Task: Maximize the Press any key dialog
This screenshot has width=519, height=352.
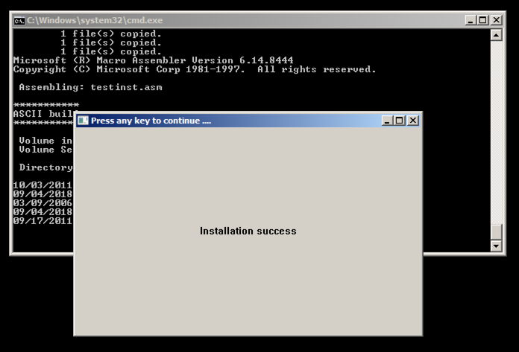Action: pos(400,121)
